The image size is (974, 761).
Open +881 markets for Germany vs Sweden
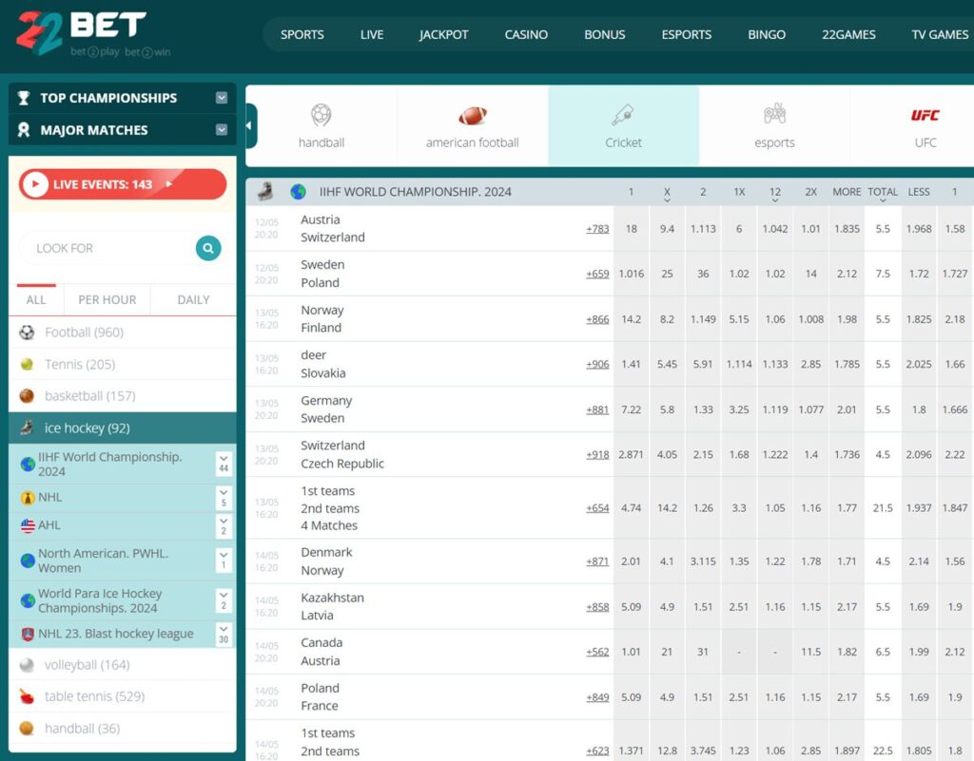pos(597,410)
